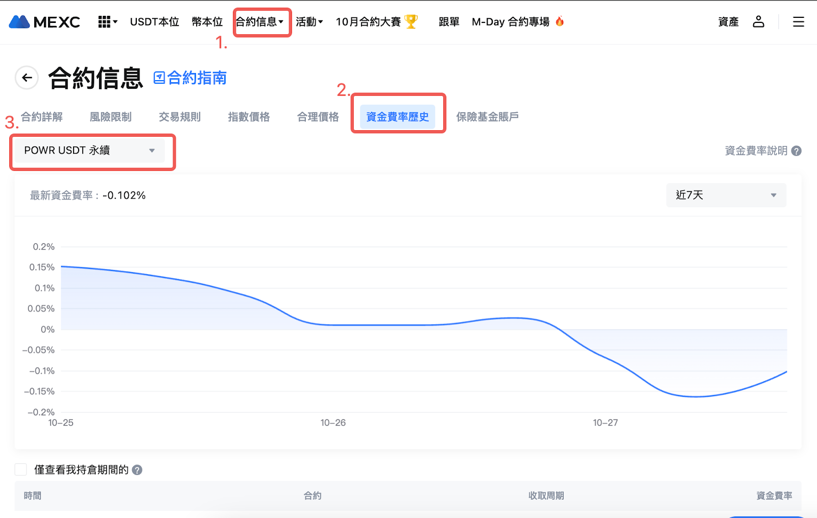Expand the 合約信息 navigation dropdown
Viewport: 817px width, 518px height.
click(259, 22)
